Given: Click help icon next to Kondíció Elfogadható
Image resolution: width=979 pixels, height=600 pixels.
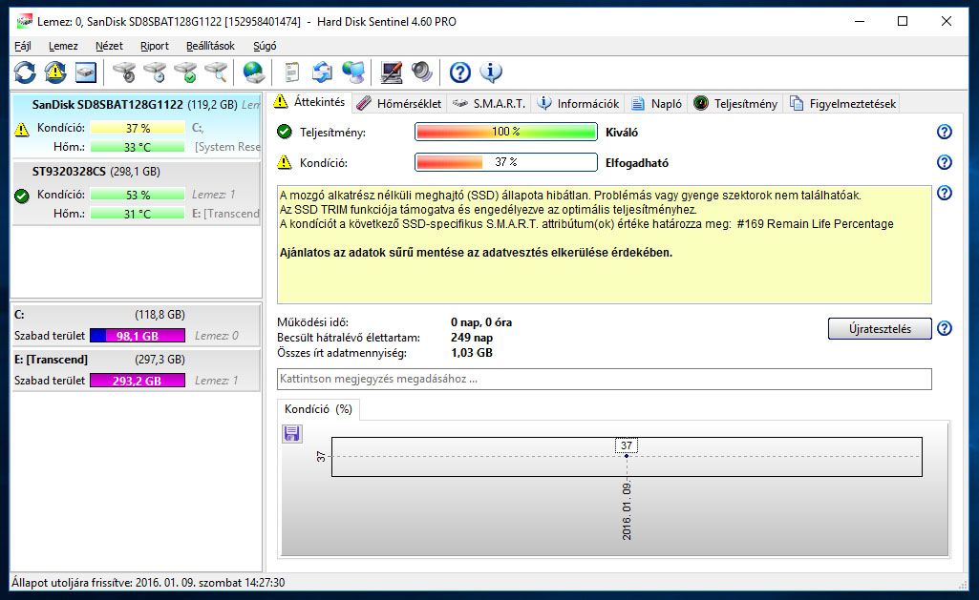Looking at the screenshot, I should point(944,162).
